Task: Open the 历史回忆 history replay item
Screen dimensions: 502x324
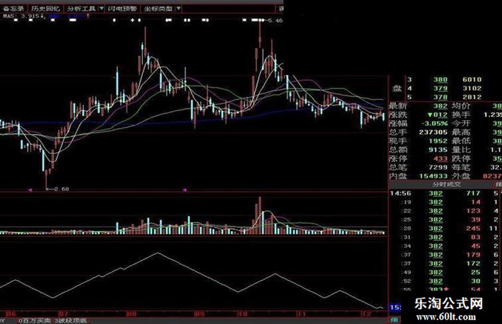Action: click(45, 9)
